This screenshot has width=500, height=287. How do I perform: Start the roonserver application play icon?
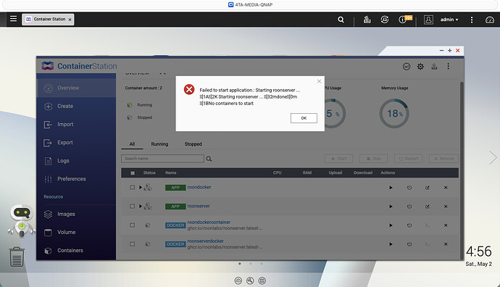click(391, 207)
